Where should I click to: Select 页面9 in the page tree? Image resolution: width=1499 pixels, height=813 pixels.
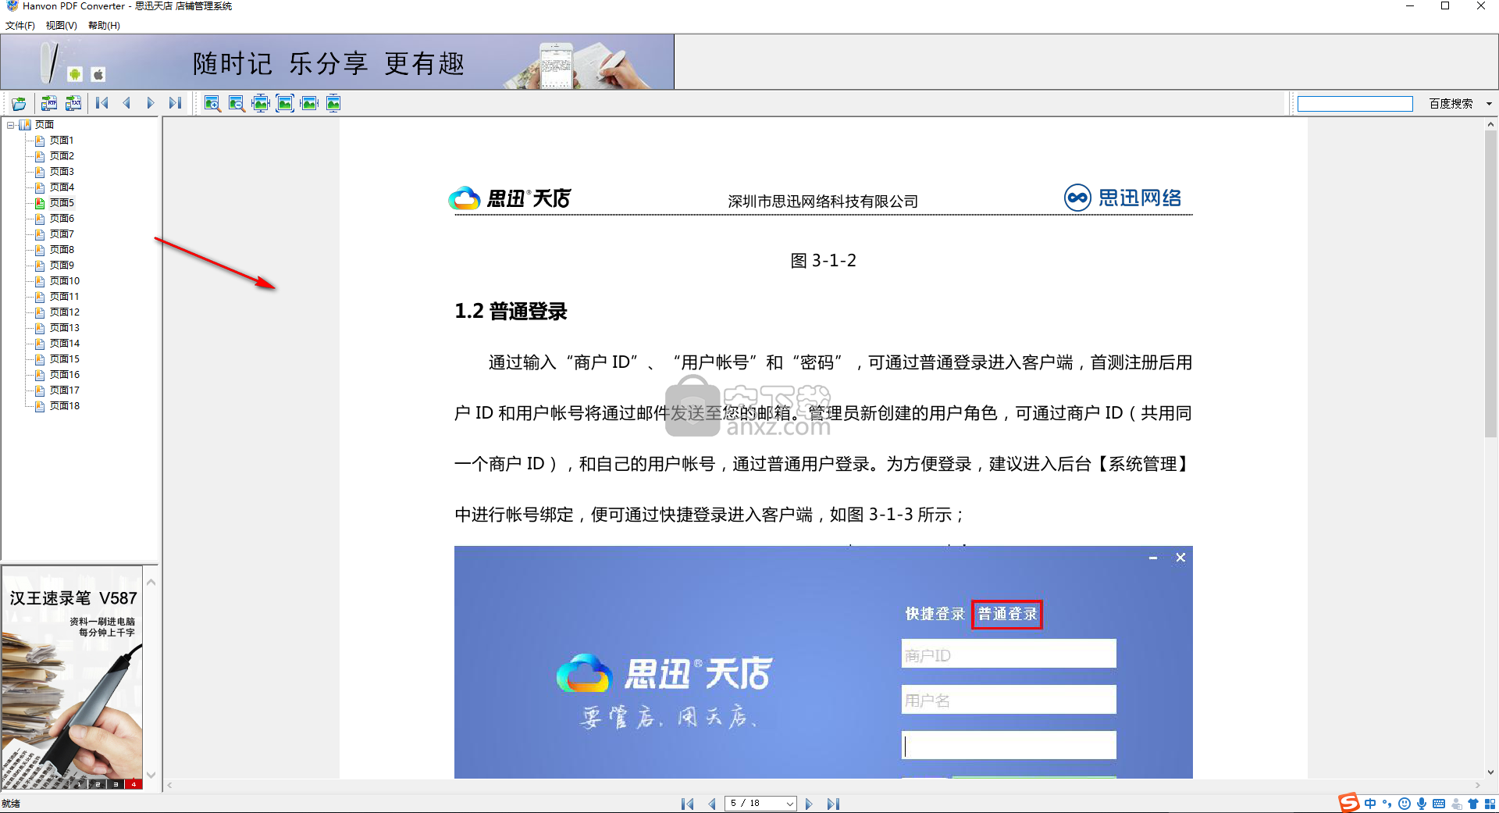click(x=62, y=266)
